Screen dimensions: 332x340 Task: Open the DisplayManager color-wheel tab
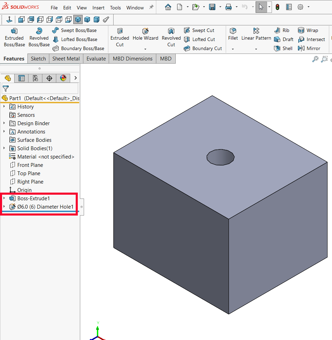(63, 78)
